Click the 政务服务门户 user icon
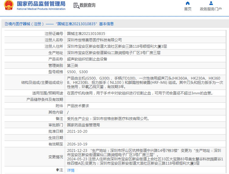This screenshot has height=174, width=229. tap(211, 3)
